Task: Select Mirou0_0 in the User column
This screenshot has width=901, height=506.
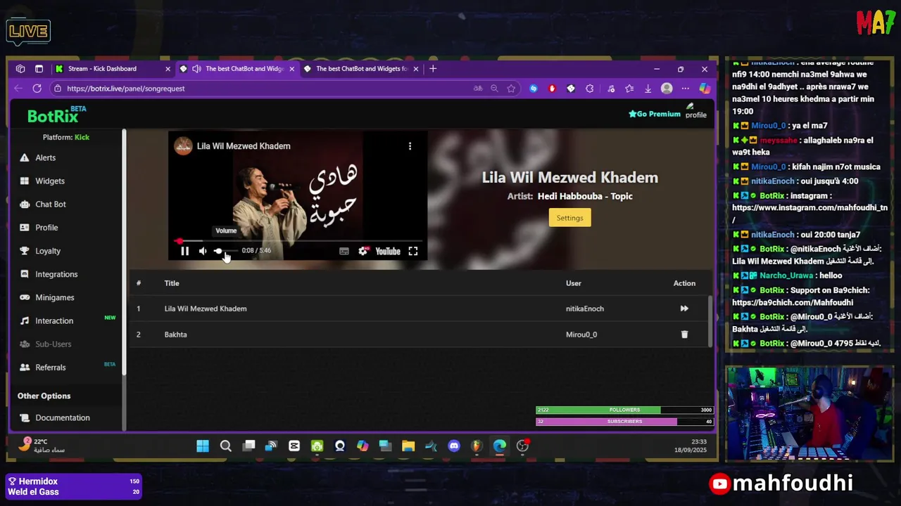Action: point(581,335)
